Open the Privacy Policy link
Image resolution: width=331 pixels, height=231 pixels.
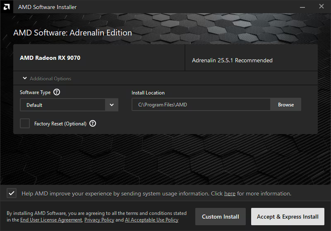tap(99, 220)
